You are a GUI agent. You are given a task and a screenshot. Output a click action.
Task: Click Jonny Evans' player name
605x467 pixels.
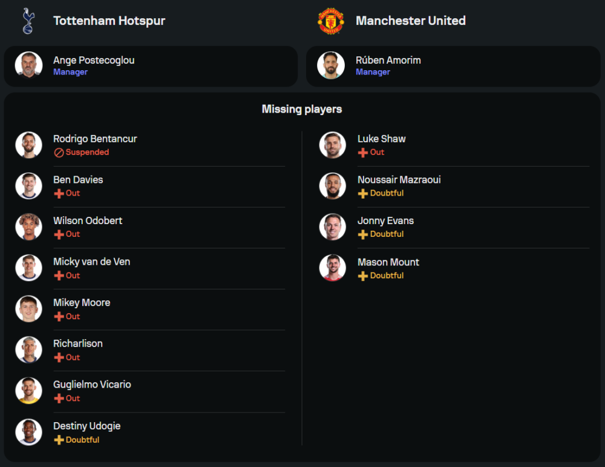pos(385,221)
